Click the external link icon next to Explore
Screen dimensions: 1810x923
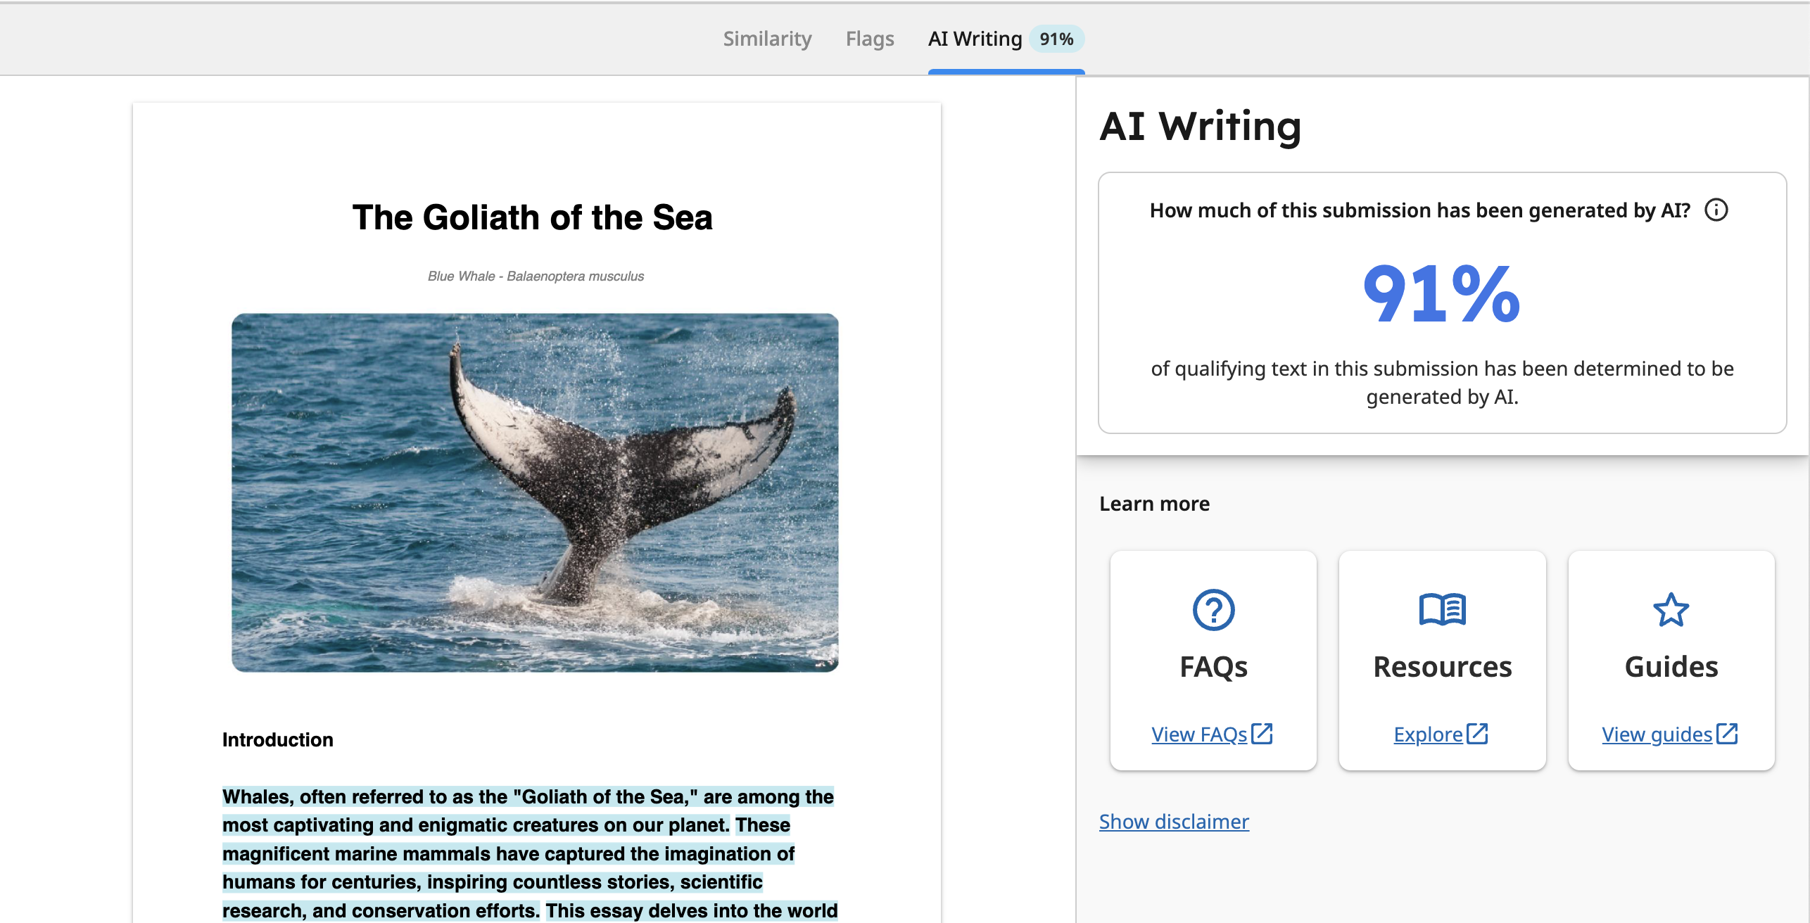coord(1477,733)
